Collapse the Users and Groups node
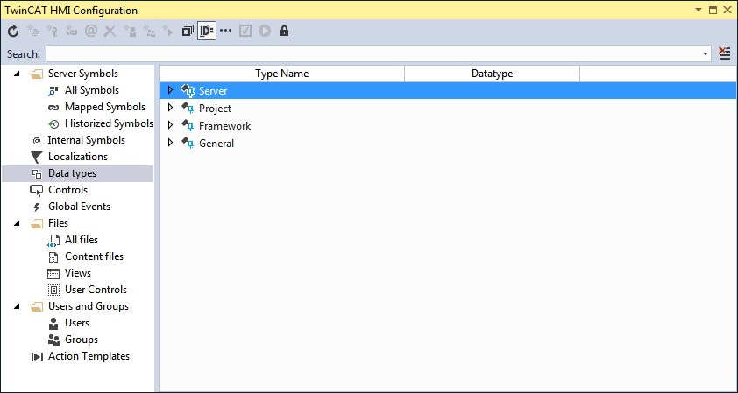Image resolution: width=738 pixels, height=393 pixels. tap(18, 306)
